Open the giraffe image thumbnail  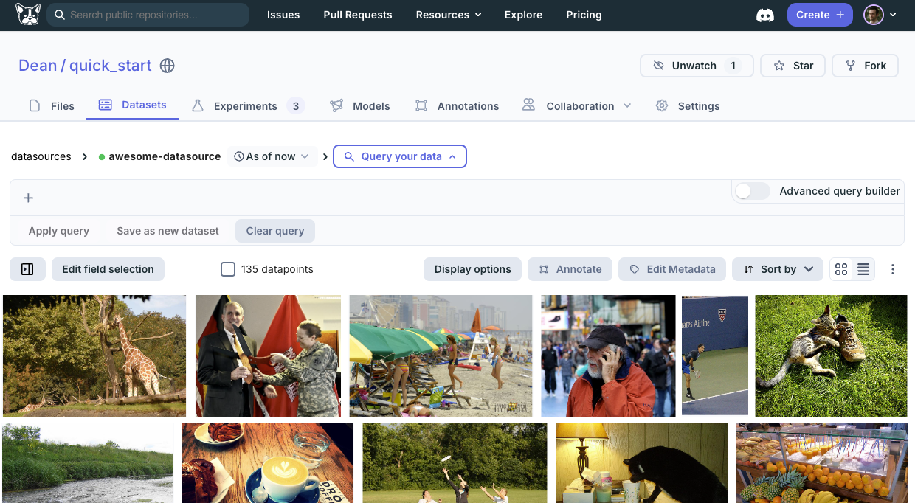pyautogui.click(x=94, y=355)
